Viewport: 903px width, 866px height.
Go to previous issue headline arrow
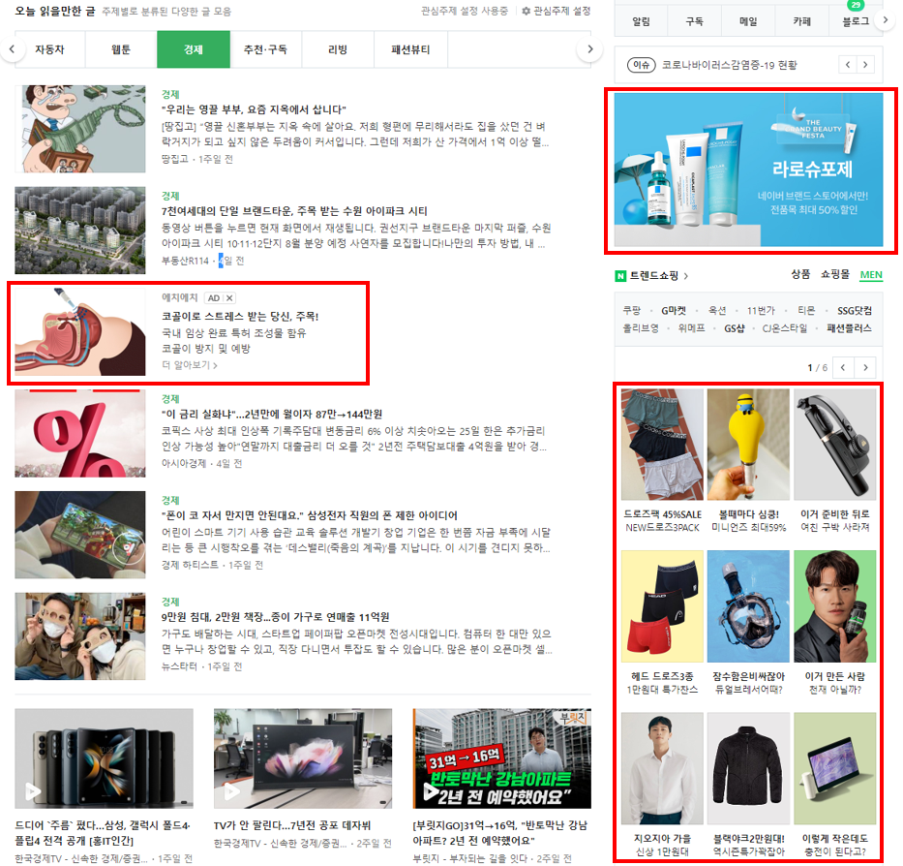pos(848,65)
